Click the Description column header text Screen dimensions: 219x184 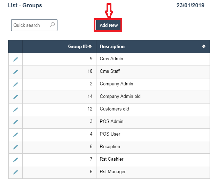(x=112, y=46)
